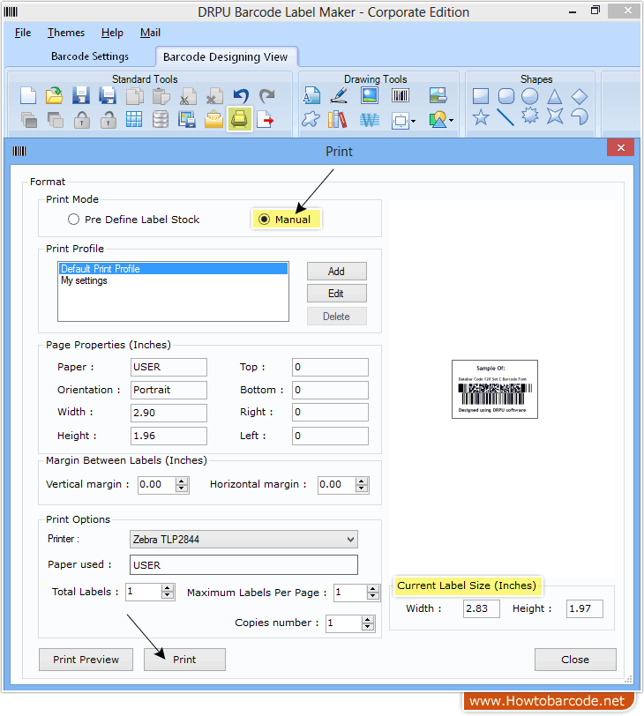Select the triangle shape tool
The height and width of the screenshot is (716, 644).
(x=554, y=96)
